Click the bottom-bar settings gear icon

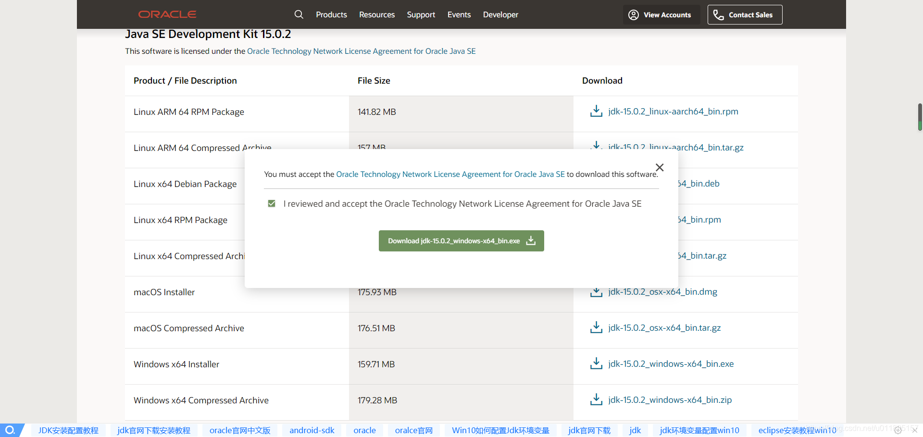tap(898, 430)
